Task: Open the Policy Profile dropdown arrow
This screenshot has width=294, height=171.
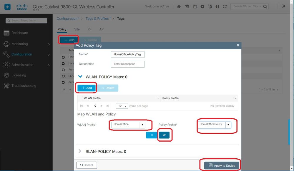Action: [228, 125]
